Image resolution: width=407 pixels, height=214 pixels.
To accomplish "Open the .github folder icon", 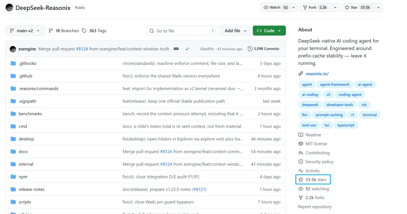I will coord(13,76).
